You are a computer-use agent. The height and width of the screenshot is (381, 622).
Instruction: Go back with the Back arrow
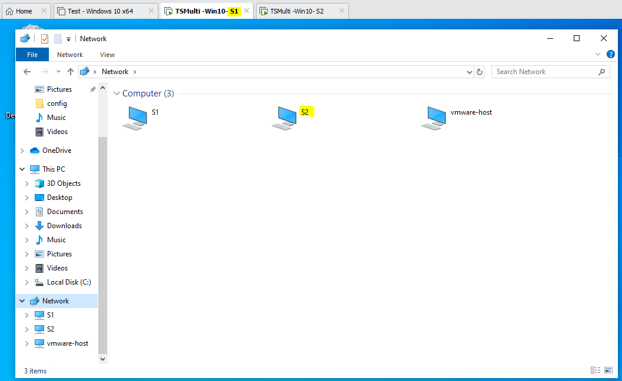[x=27, y=72]
